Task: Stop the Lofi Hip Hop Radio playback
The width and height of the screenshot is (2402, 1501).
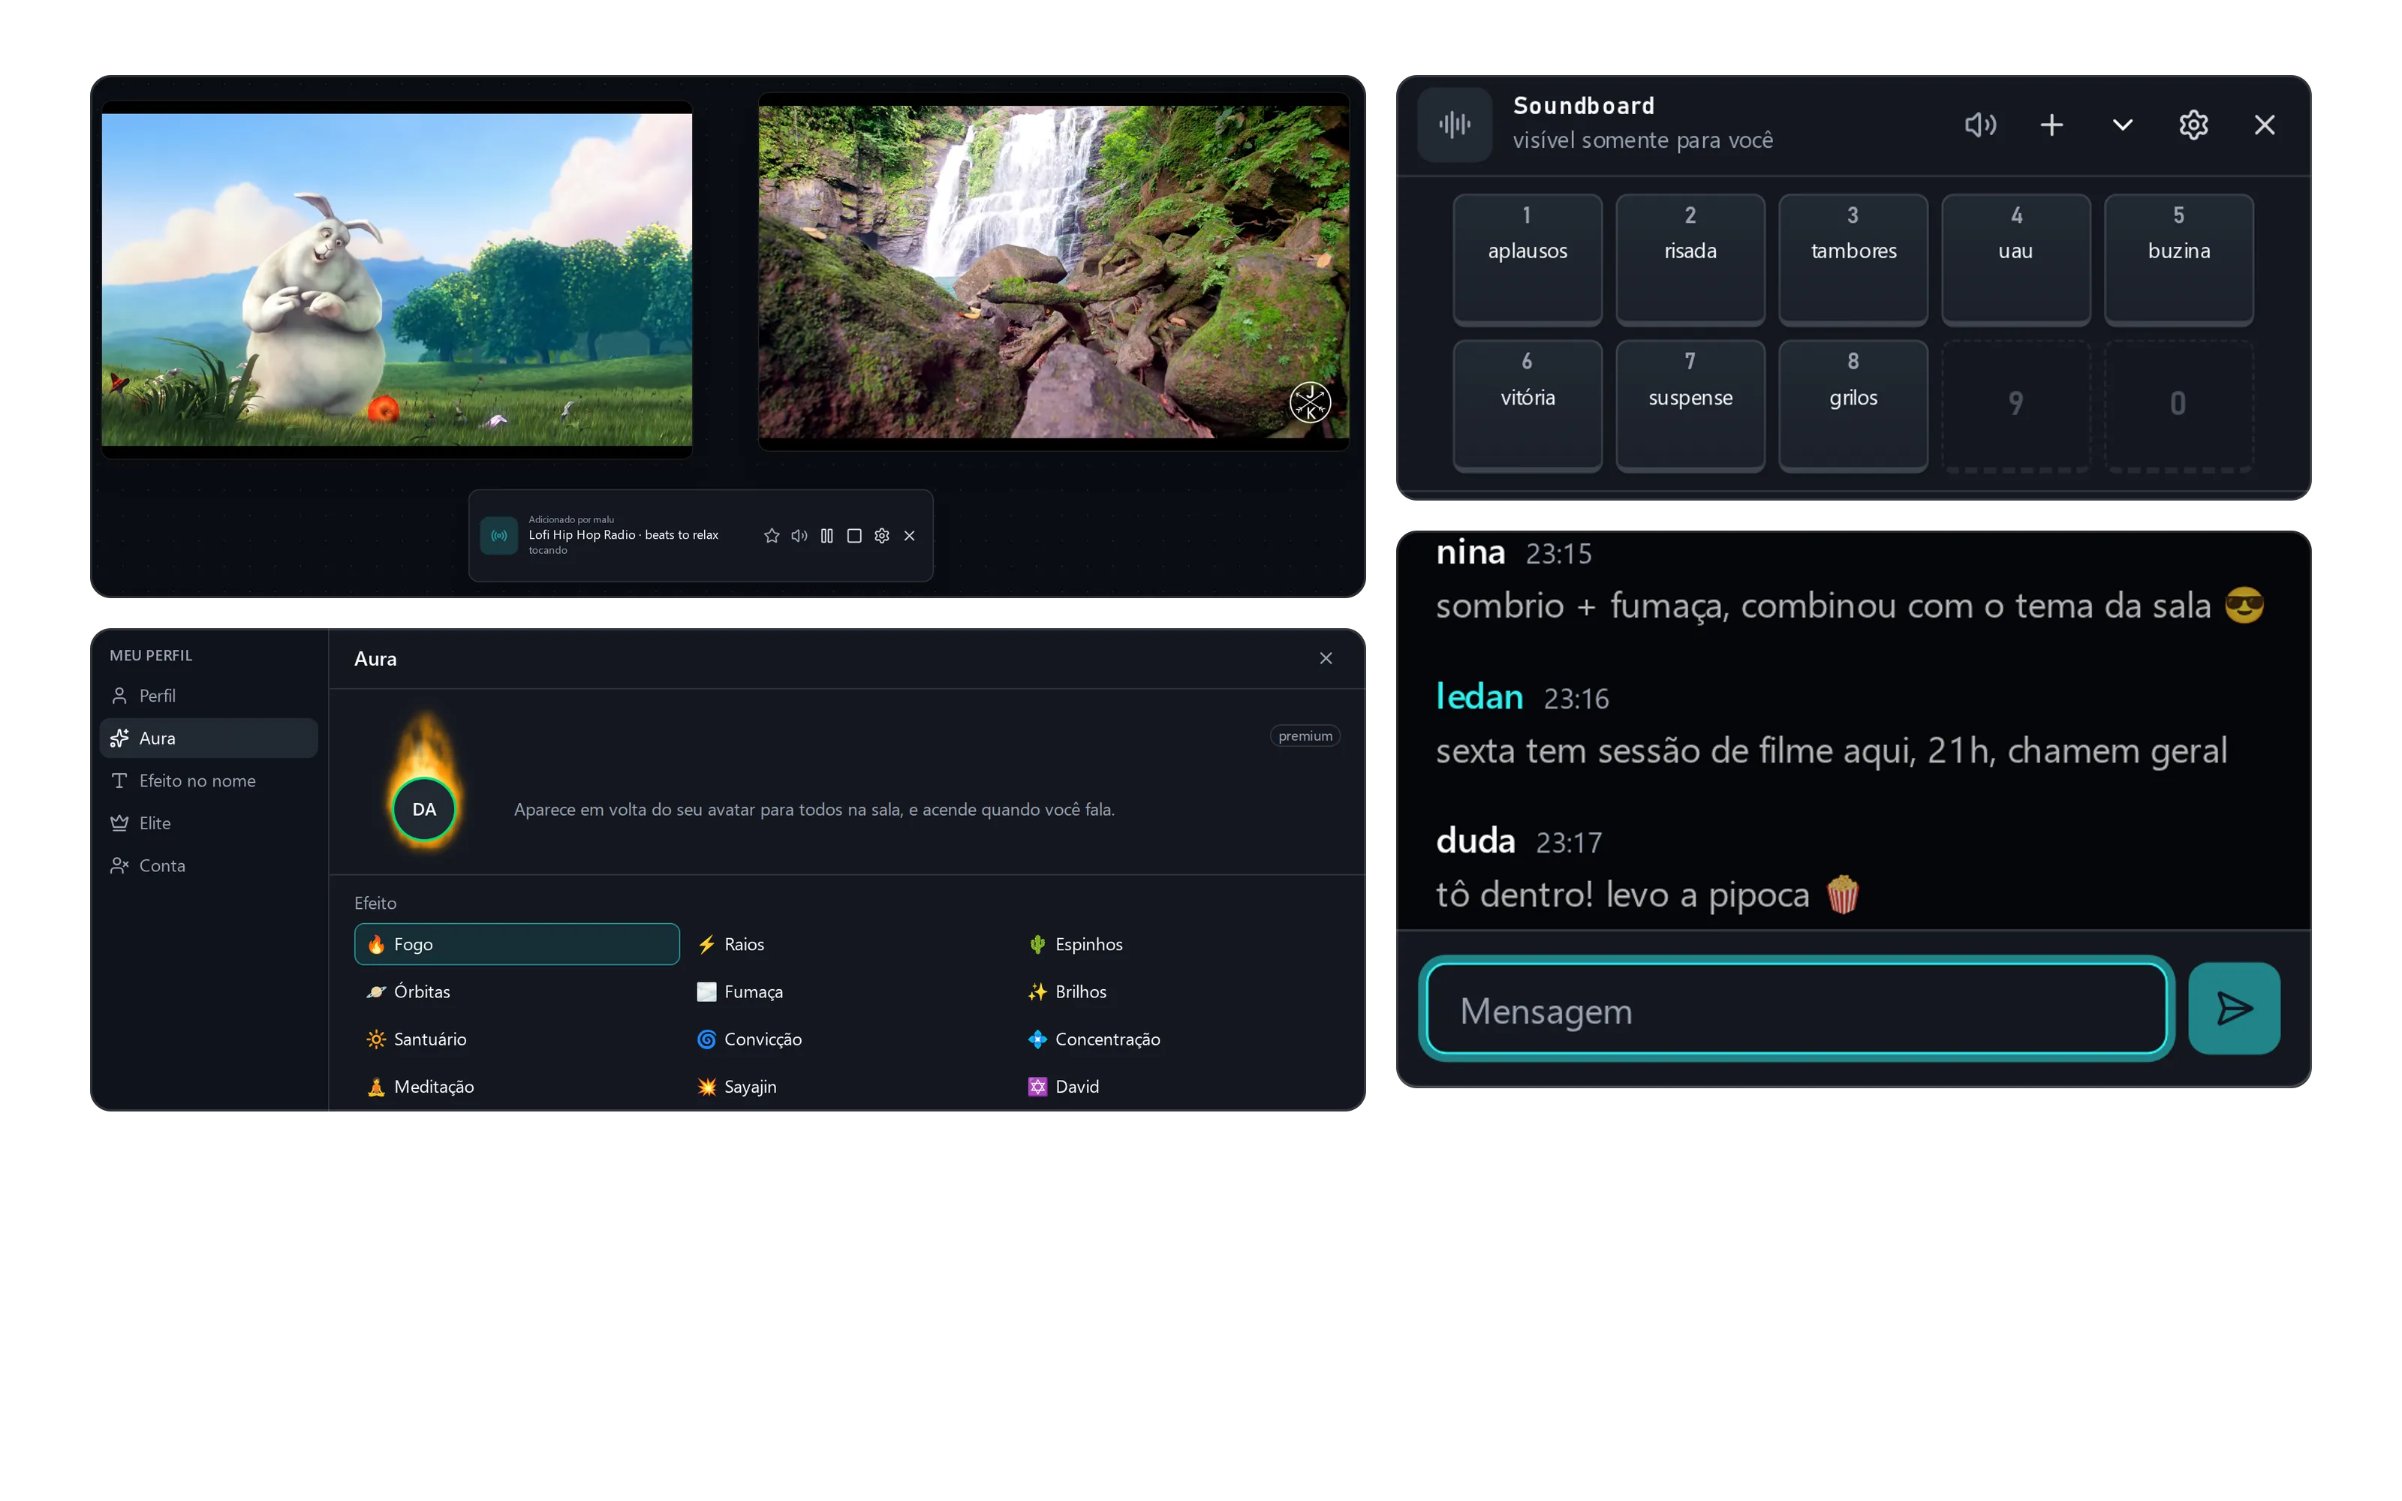Action: [x=853, y=536]
